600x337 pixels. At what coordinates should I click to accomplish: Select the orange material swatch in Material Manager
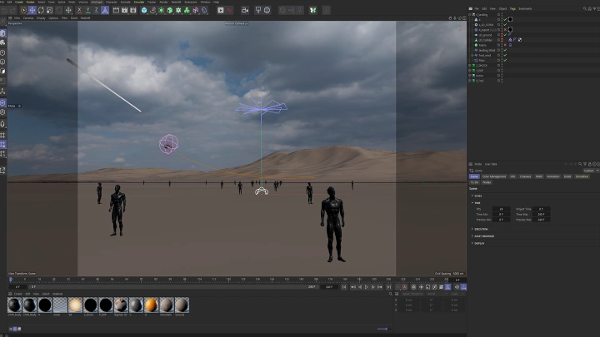coord(151,305)
